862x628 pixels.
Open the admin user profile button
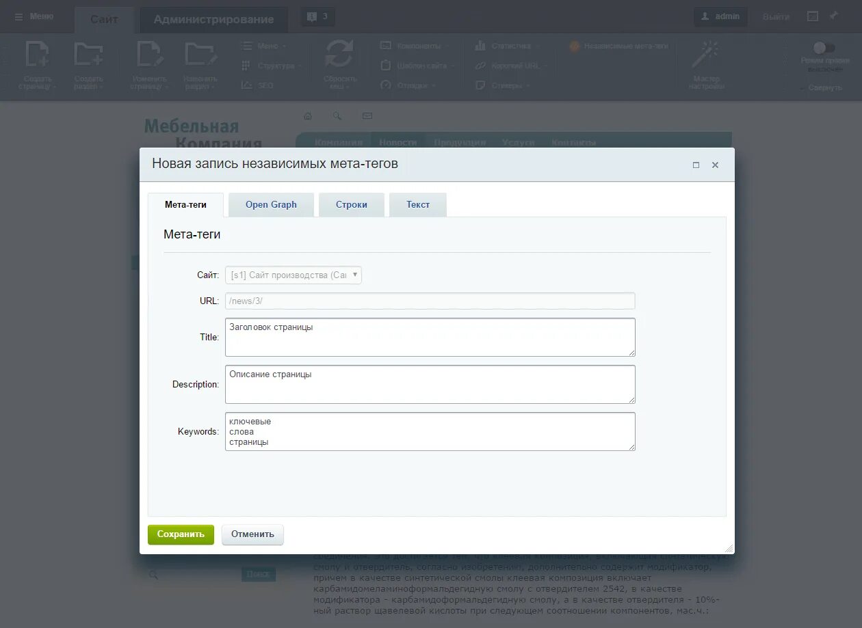pyautogui.click(x=720, y=16)
